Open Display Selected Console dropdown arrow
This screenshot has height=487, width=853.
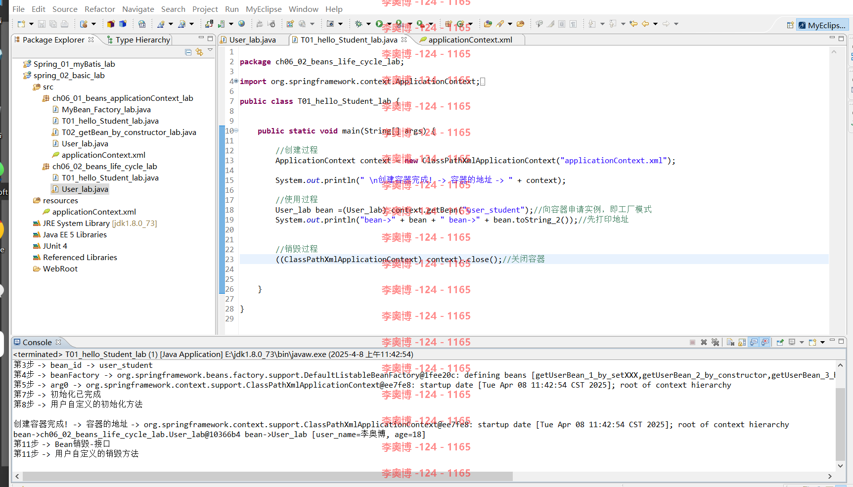pos(802,342)
